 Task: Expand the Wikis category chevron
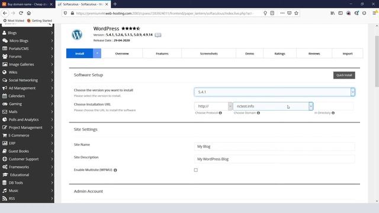(52, 72)
